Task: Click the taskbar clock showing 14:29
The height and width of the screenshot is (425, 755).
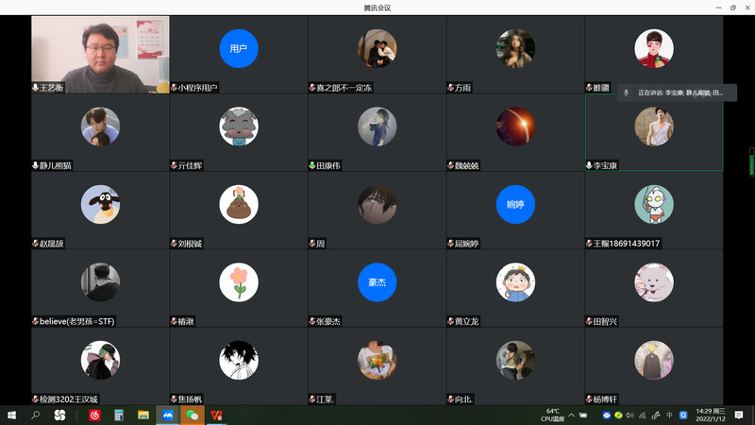Action: (x=708, y=415)
